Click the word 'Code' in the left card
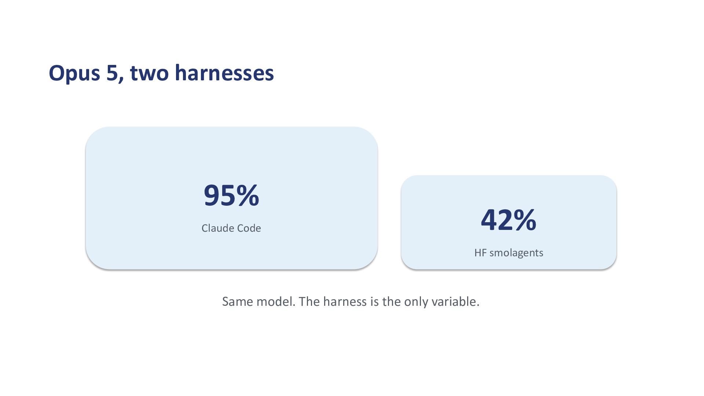The height and width of the screenshot is (396, 704). pyautogui.click(x=249, y=228)
